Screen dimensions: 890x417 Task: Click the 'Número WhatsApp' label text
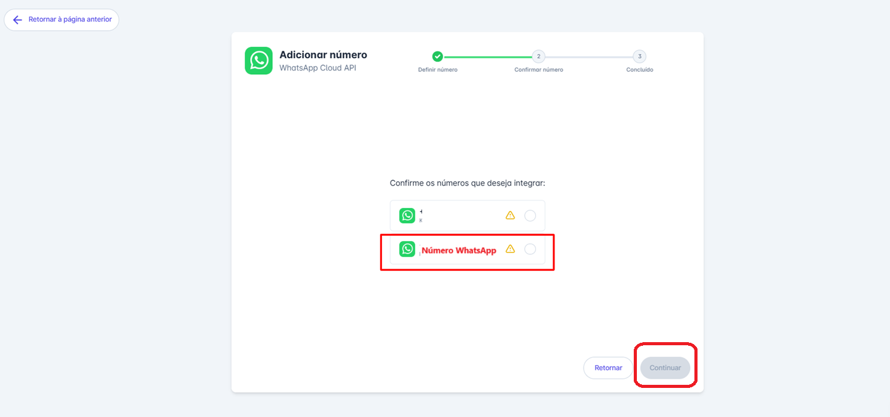[459, 251]
